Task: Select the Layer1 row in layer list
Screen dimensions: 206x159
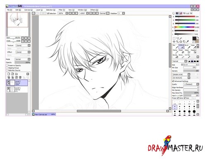Action: tap(17, 89)
